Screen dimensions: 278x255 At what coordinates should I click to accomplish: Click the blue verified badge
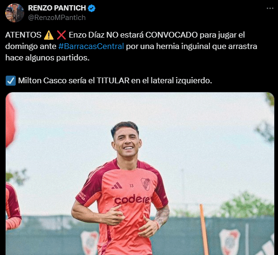pyautogui.click(x=92, y=8)
